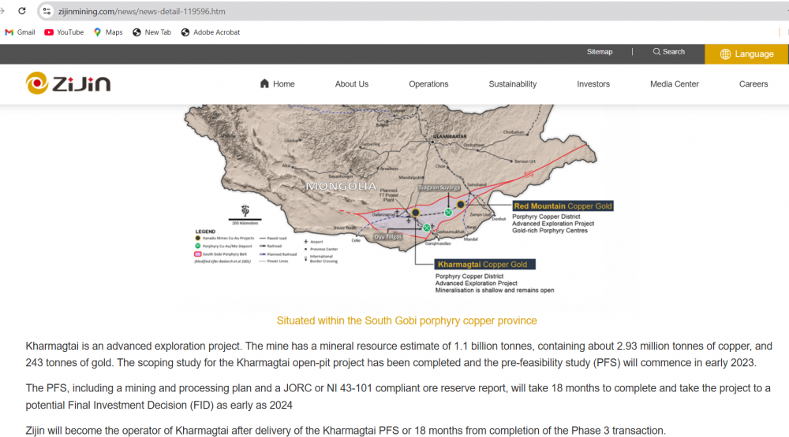Click the paragraph starting 'Kharmagtai is an advanced'
This screenshot has width=789, height=437.
tap(398, 354)
